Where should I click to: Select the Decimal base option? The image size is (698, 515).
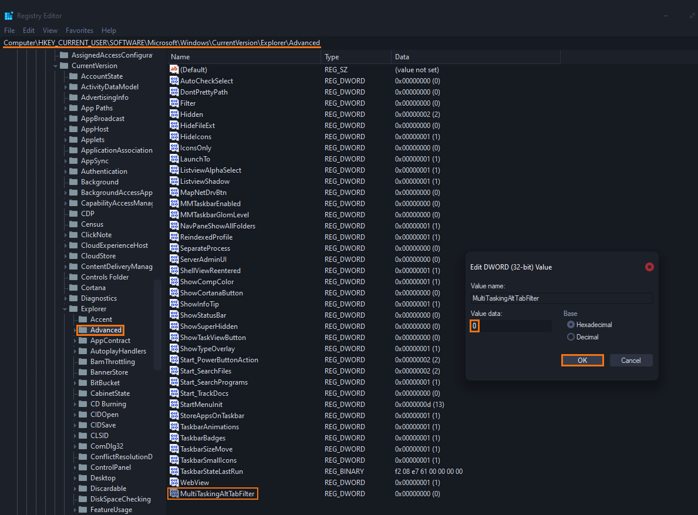coord(571,337)
